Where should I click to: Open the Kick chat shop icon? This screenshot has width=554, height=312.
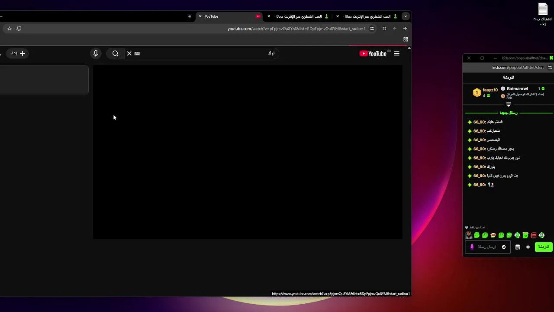coord(517,247)
